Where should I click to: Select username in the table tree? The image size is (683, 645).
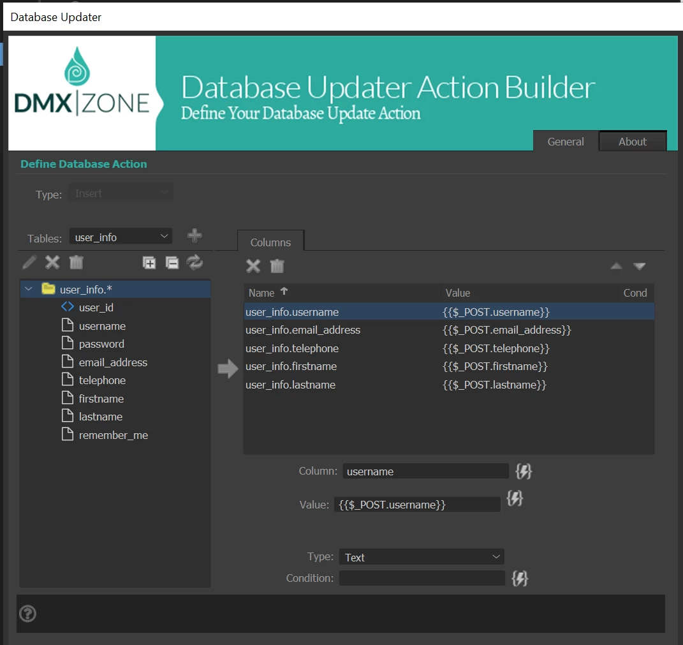(102, 326)
